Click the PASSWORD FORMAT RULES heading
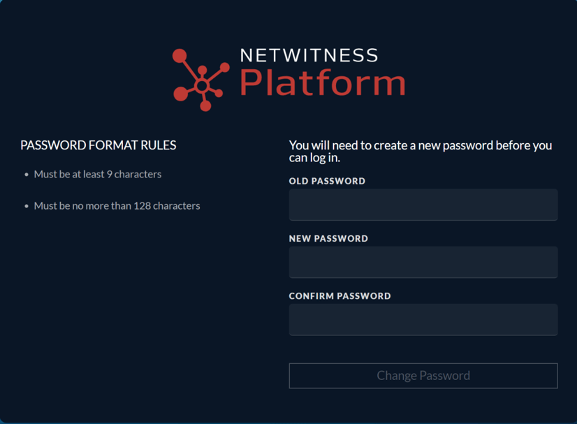Screen dimensions: 577x424 (98, 145)
